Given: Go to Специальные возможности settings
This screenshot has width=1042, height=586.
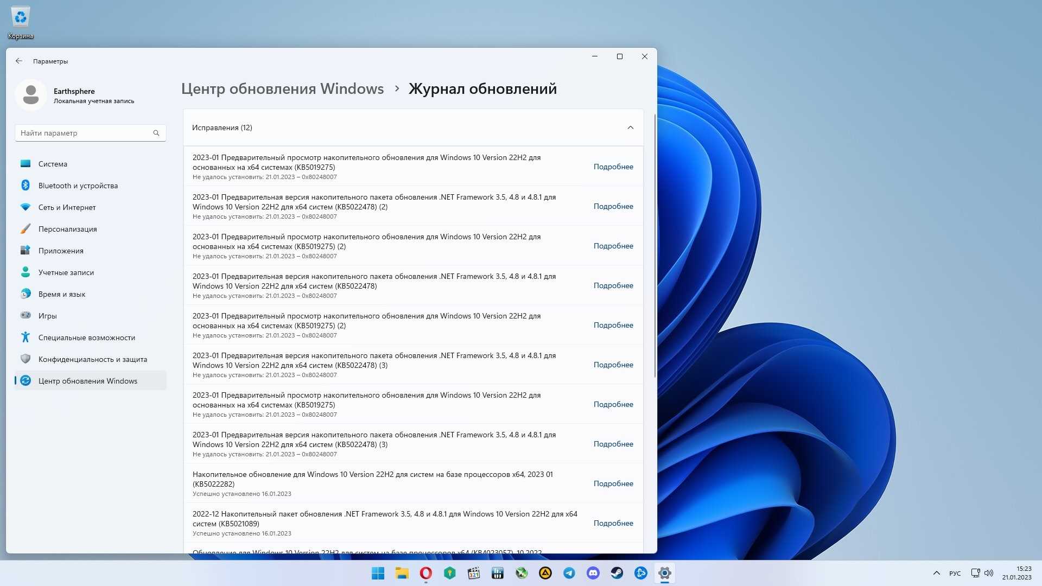Looking at the screenshot, I should [90, 337].
